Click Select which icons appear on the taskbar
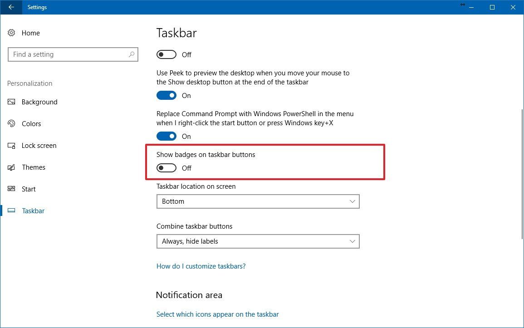This screenshot has width=524, height=328. [217, 314]
